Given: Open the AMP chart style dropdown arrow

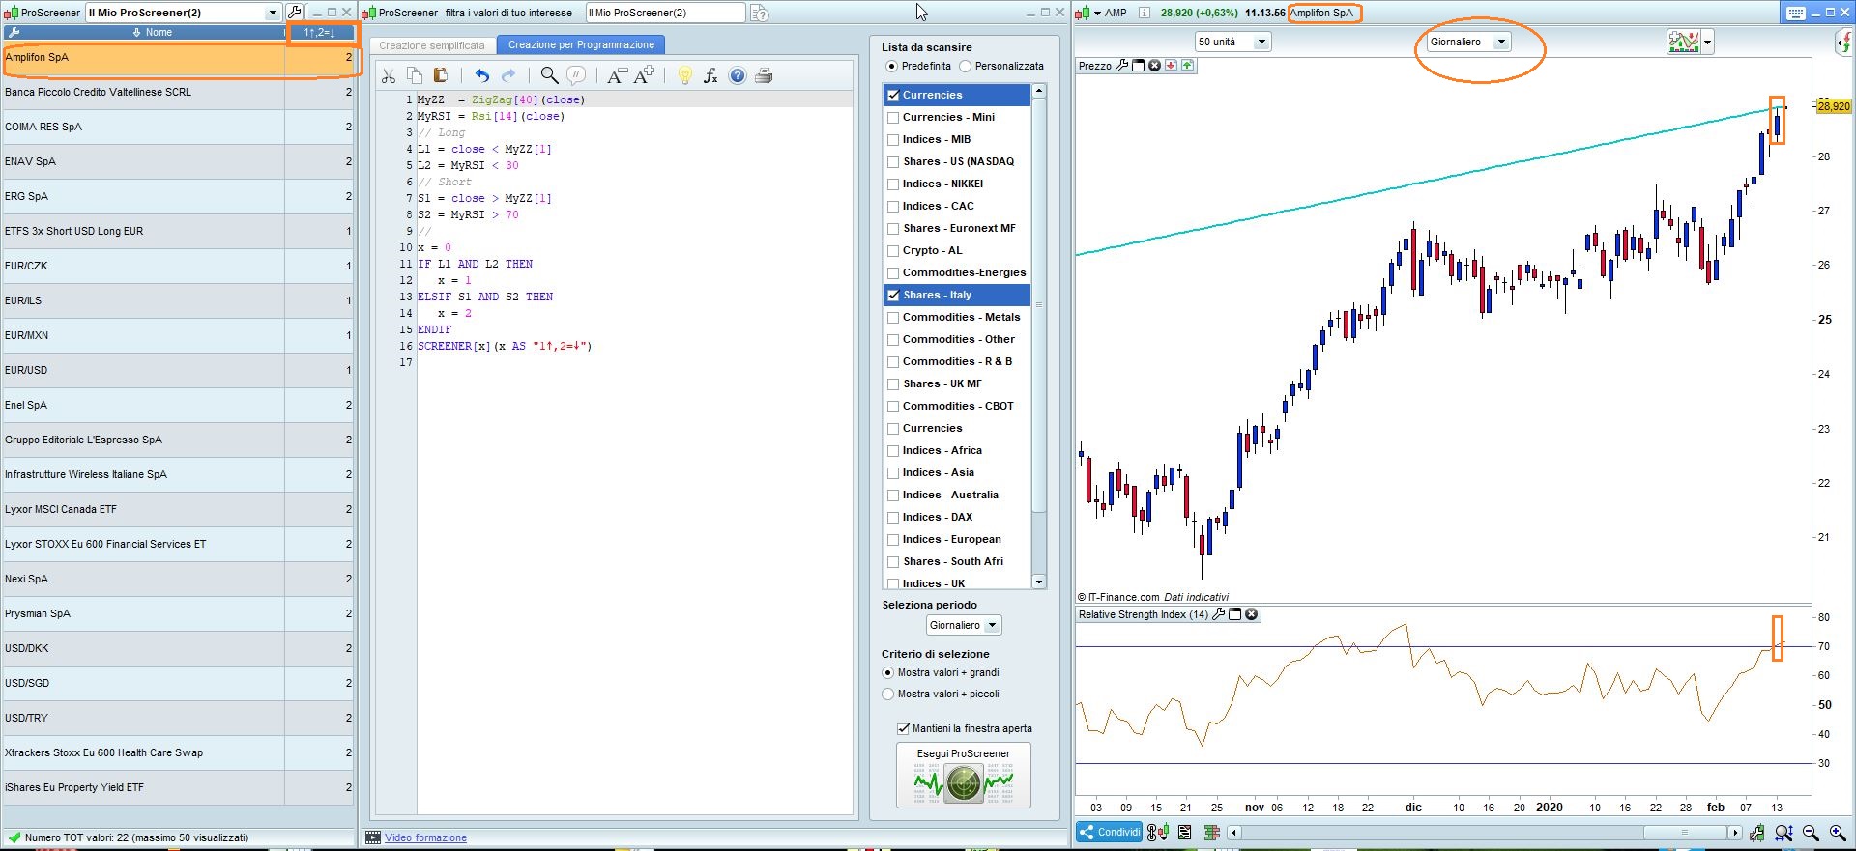Looking at the screenshot, I should tap(1097, 13).
